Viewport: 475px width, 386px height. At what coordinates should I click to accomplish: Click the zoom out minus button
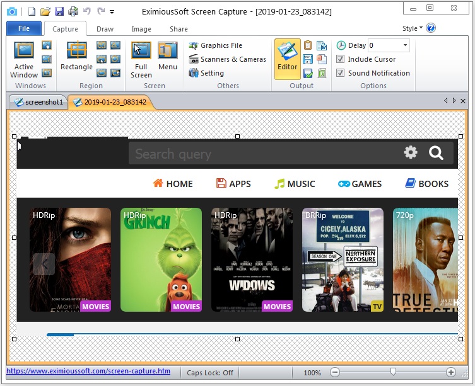point(335,372)
